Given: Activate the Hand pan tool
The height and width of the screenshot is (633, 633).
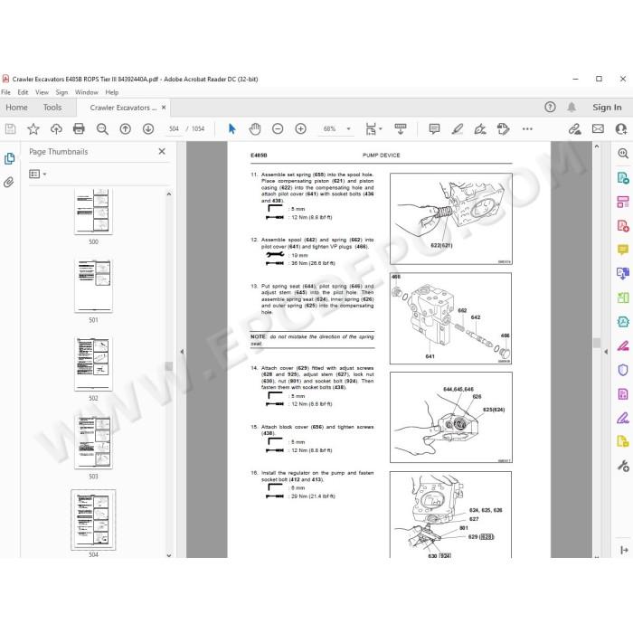Looking at the screenshot, I should coord(255,128).
